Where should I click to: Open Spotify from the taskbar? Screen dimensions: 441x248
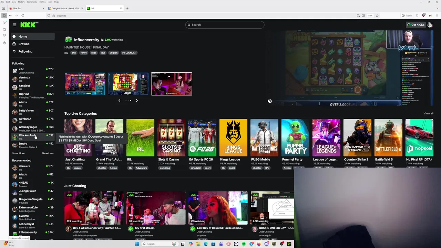tap(244, 244)
